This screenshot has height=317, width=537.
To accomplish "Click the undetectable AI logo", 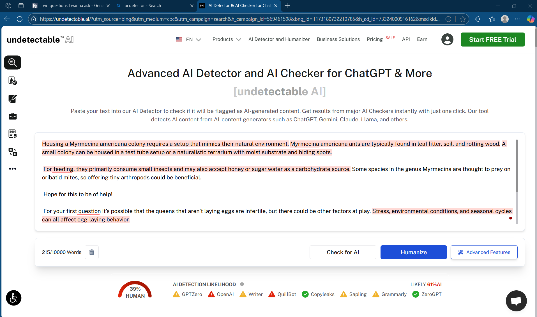I will 40,40.
